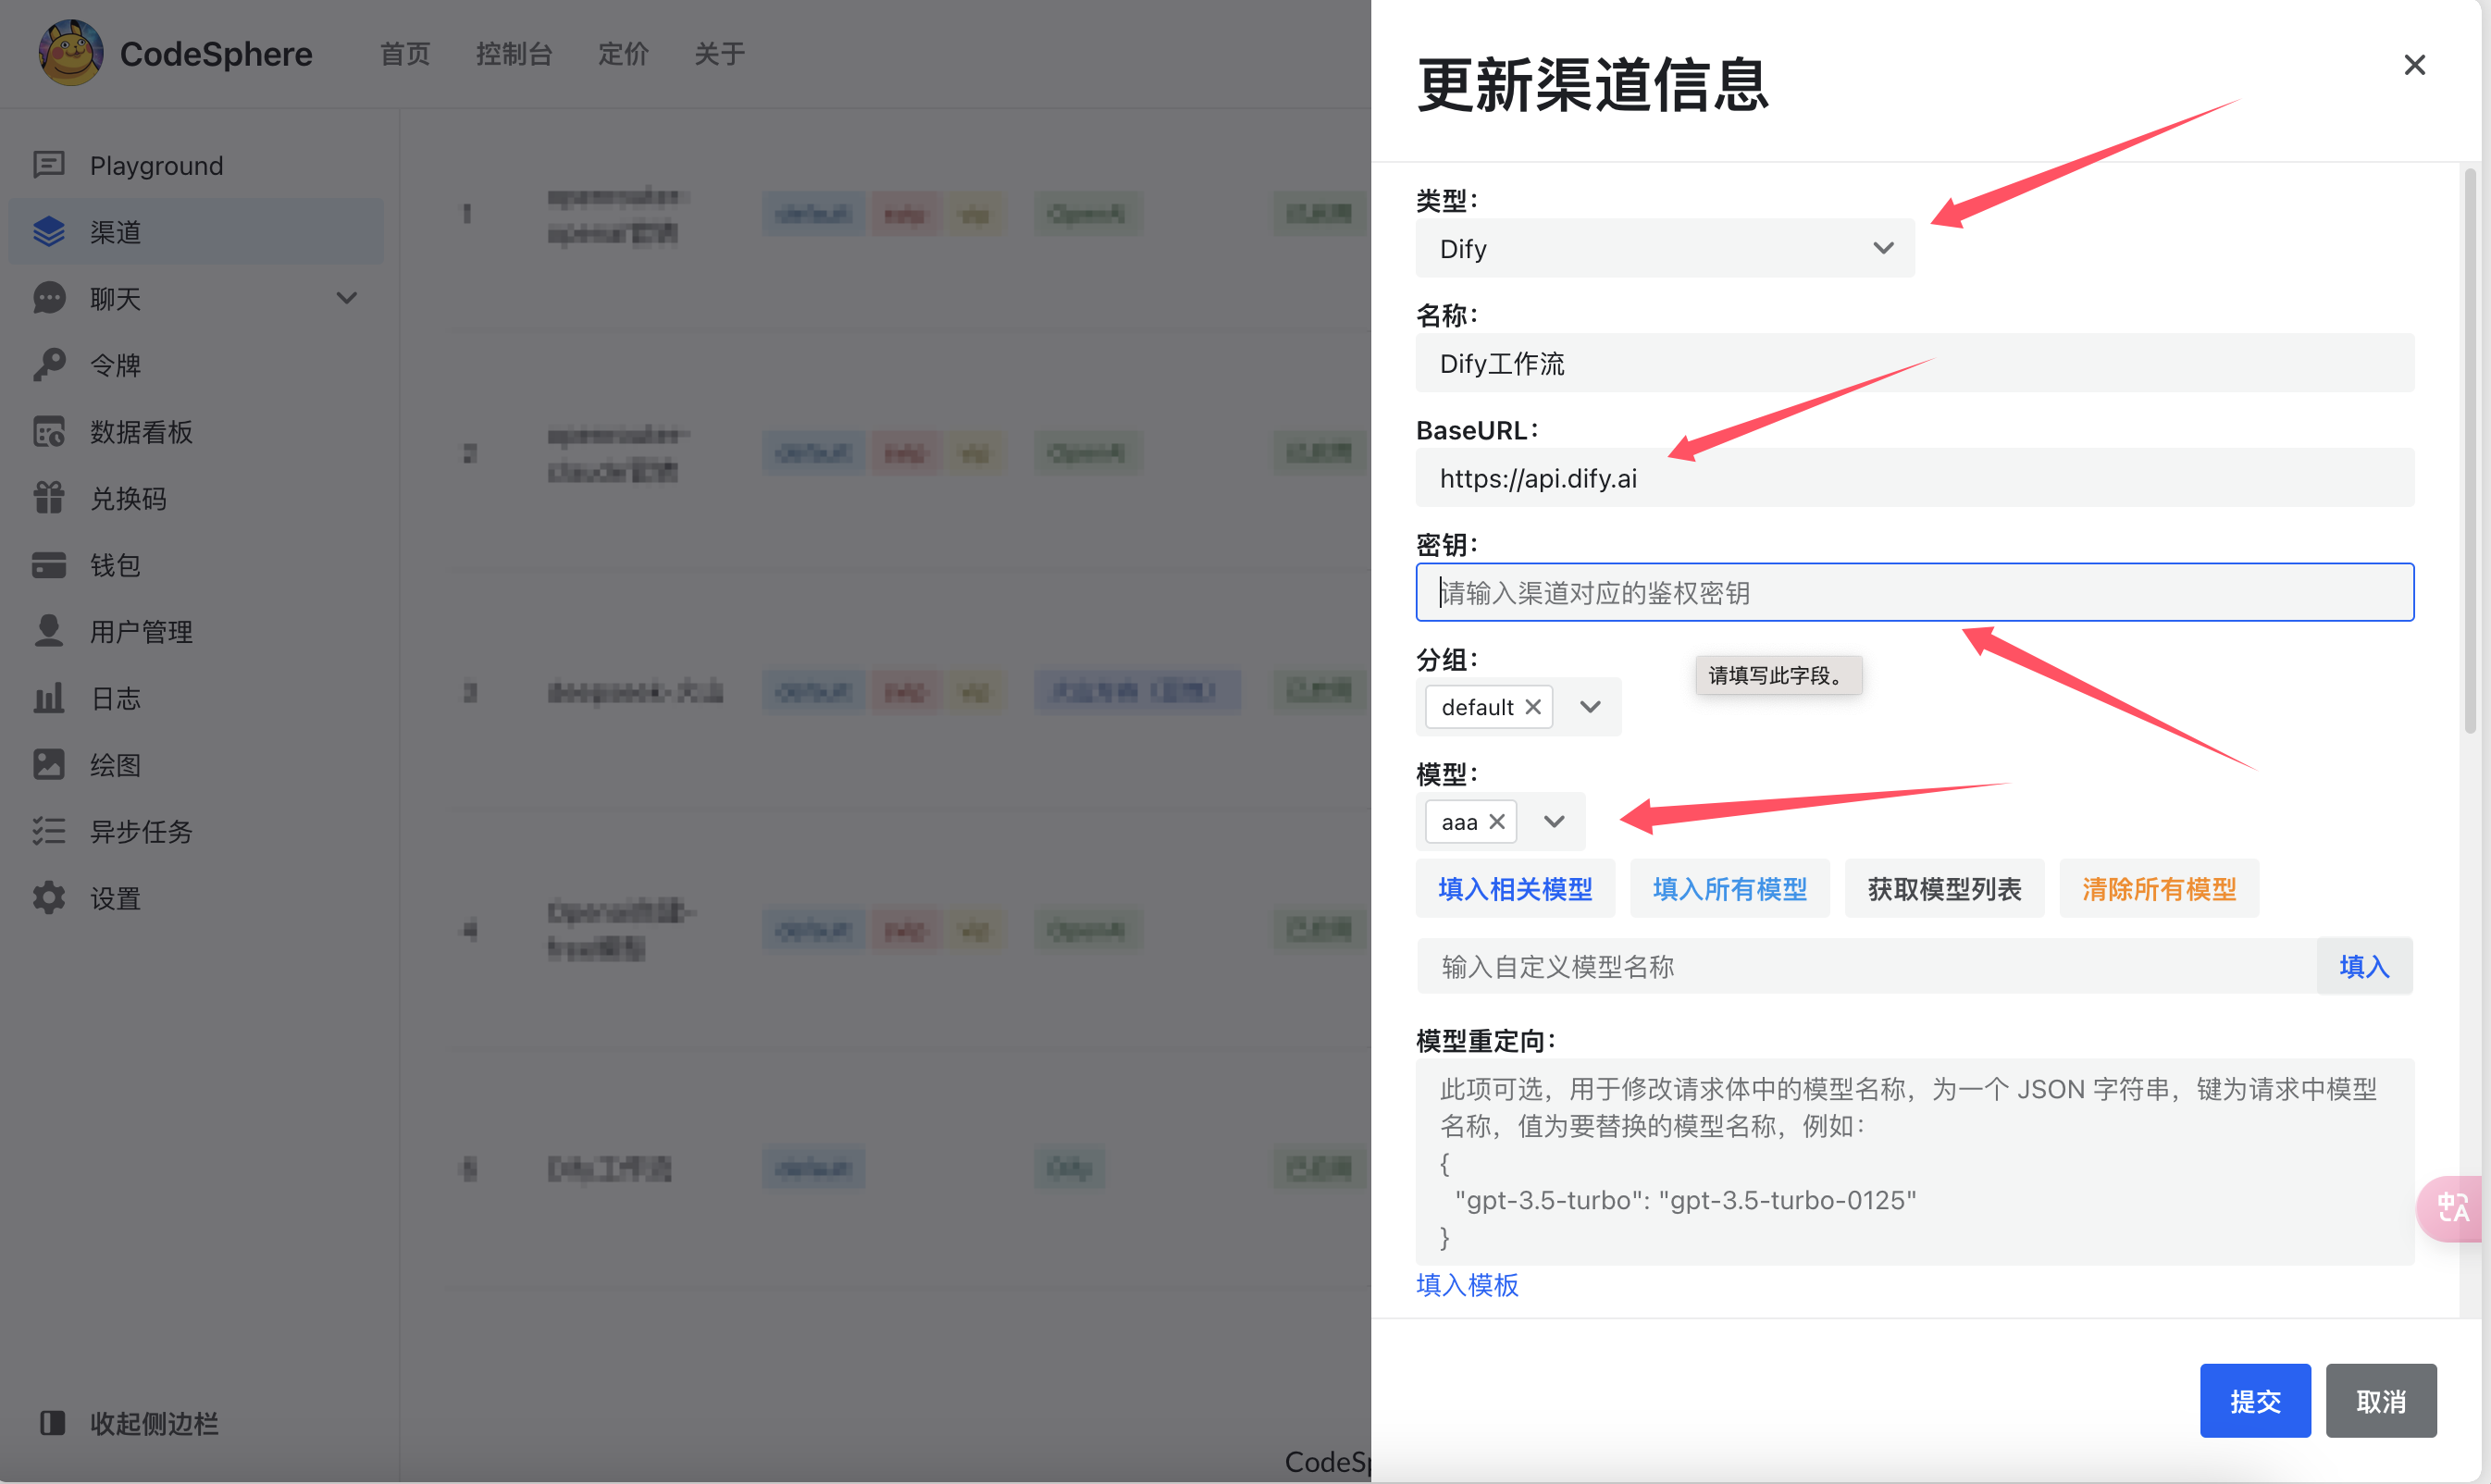The width and height of the screenshot is (2491, 1484).
Task: Click the drawer's vertical scrollbar
Action: pos(2469,450)
